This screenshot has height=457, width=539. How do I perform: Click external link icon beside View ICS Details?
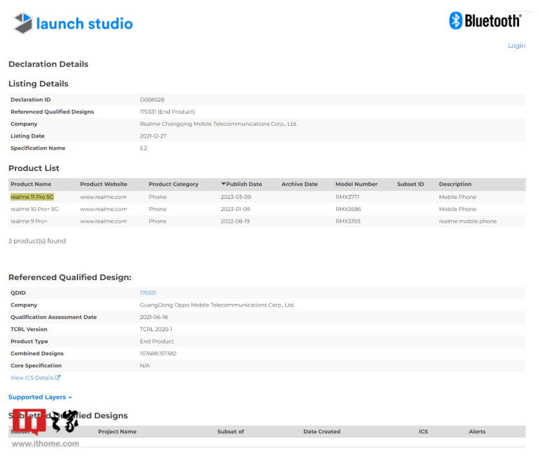58,378
